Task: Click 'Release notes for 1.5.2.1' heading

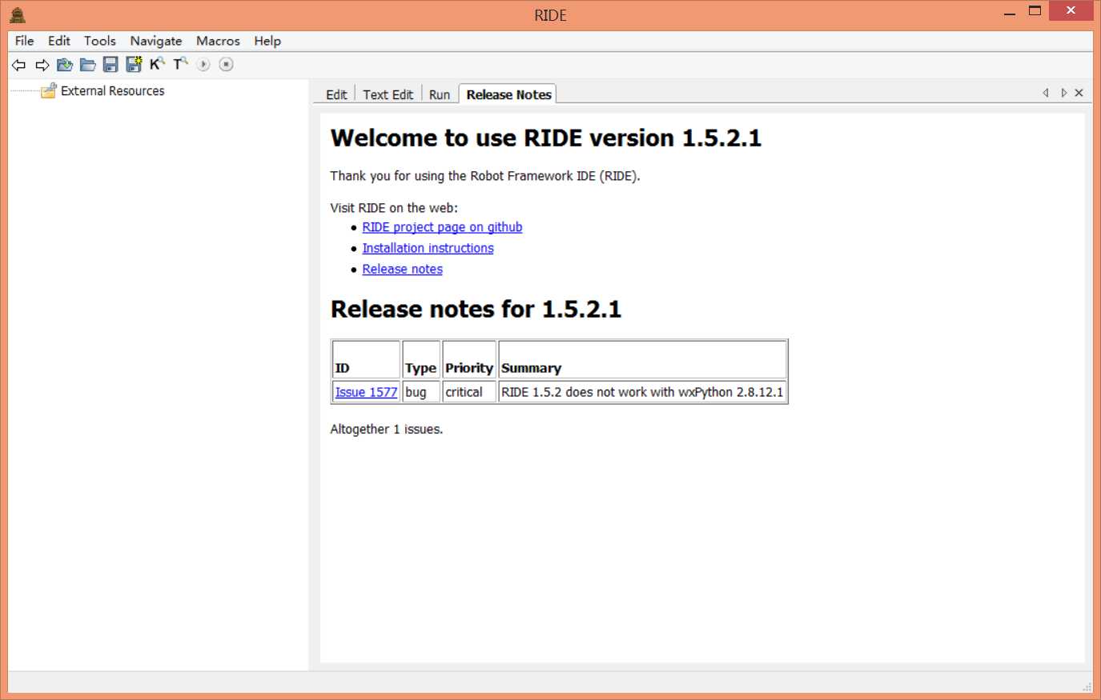Action: (x=476, y=310)
